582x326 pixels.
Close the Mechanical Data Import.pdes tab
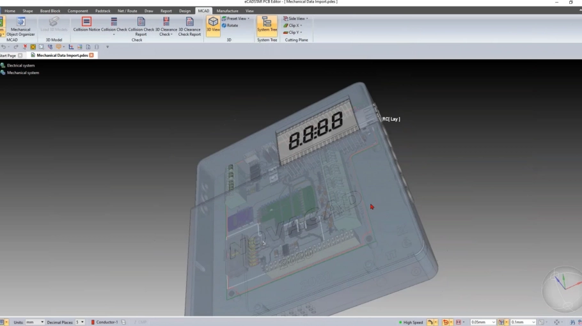(x=91, y=56)
